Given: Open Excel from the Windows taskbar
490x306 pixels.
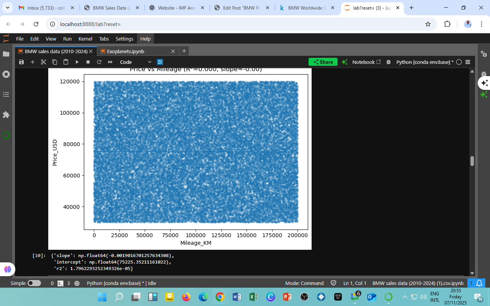Looking at the screenshot, I should 253,297.
